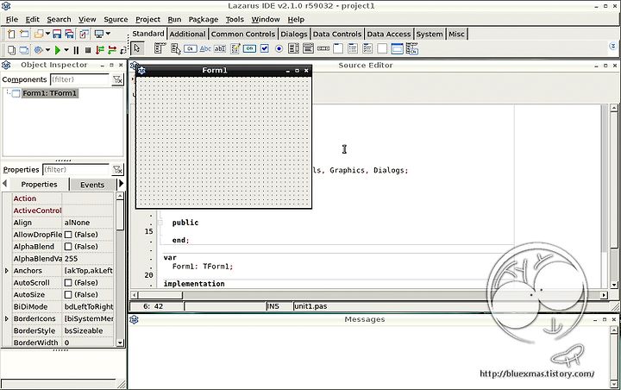Switch to the Events tab
This screenshot has width=621, height=390.
coord(92,185)
